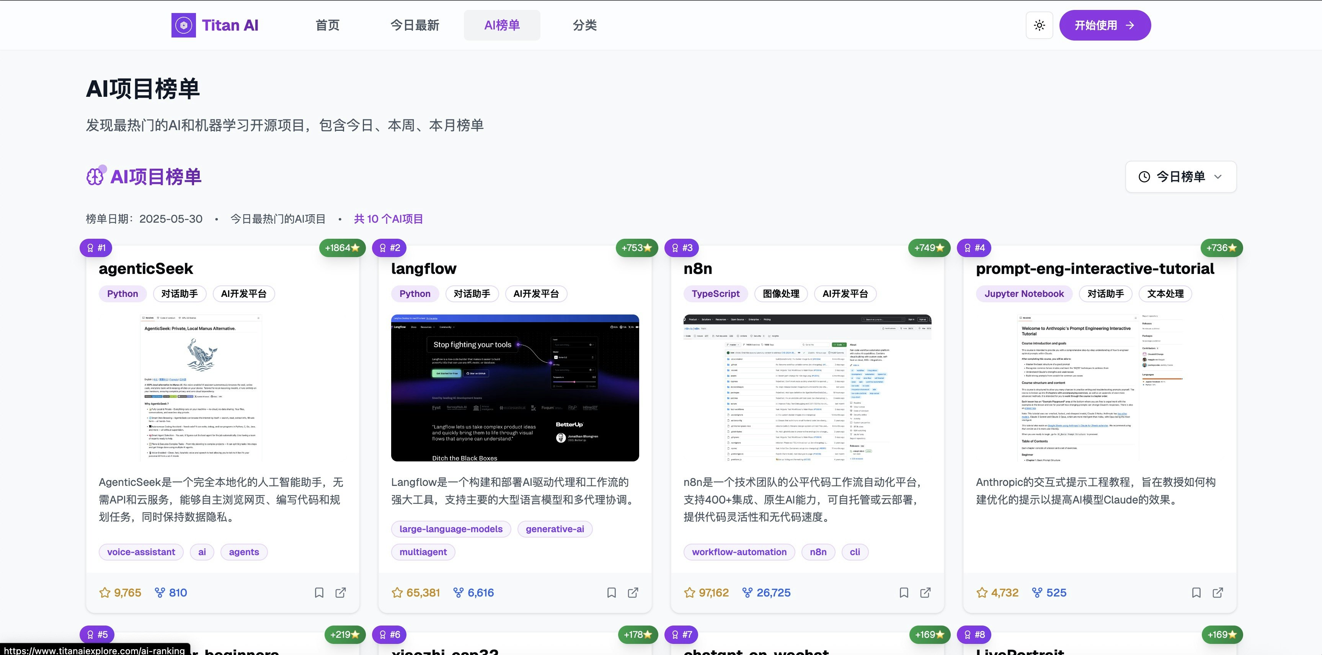
Task: Switch to the 今日最新 tab
Action: 414,25
